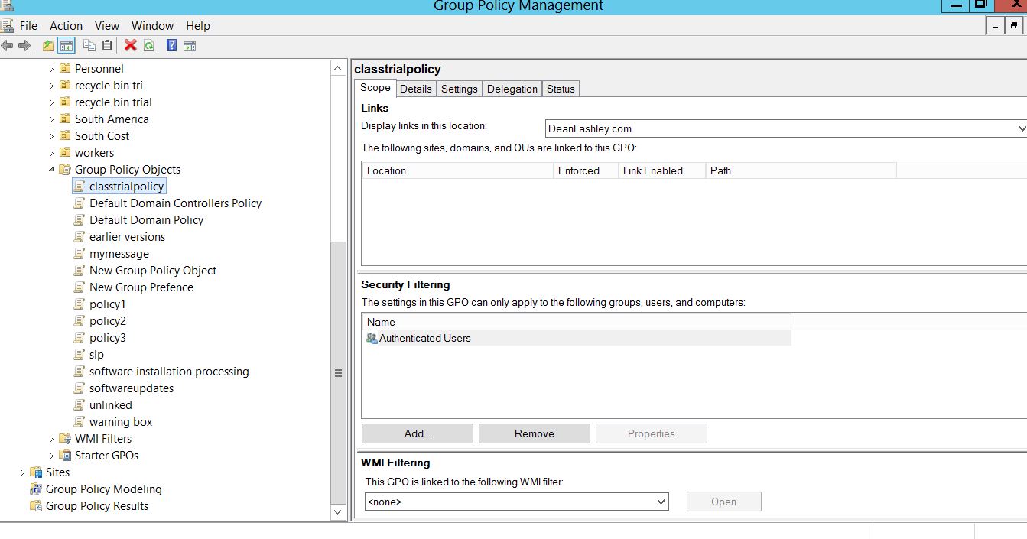Image resolution: width=1027 pixels, height=539 pixels.
Task: Click the Back arrow in the toolbar
Action: pos(8,46)
